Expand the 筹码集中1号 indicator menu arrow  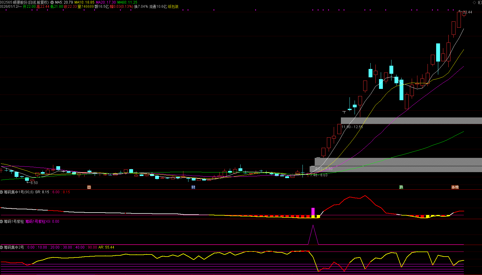click(x=2, y=192)
